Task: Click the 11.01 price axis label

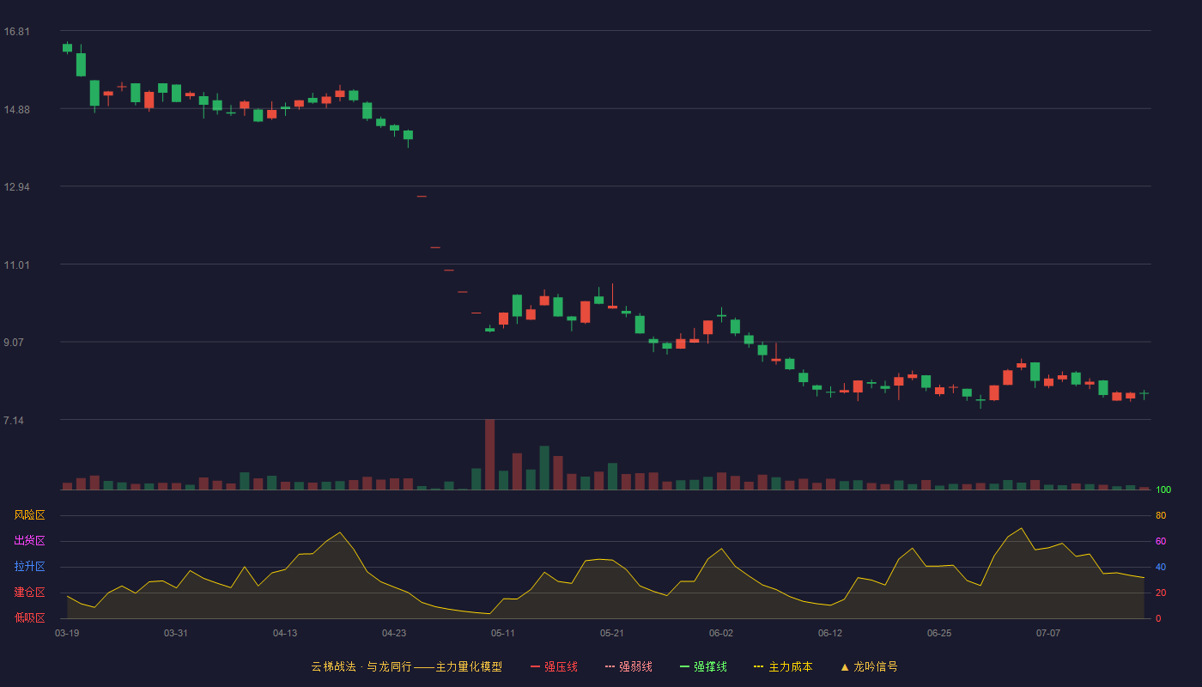Action: click(x=16, y=265)
